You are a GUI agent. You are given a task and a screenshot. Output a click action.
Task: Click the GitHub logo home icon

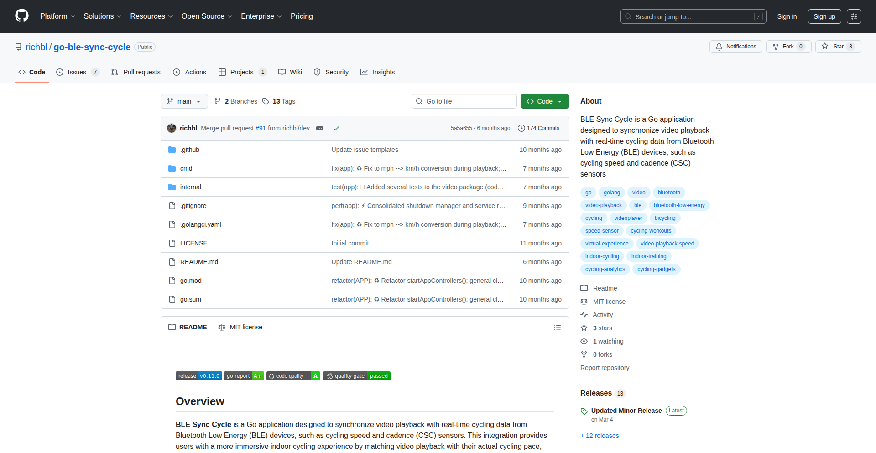pyautogui.click(x=22, y=16)
